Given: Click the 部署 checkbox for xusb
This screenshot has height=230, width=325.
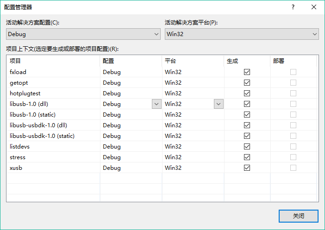Looking at the screenshot, I should 293,168.
